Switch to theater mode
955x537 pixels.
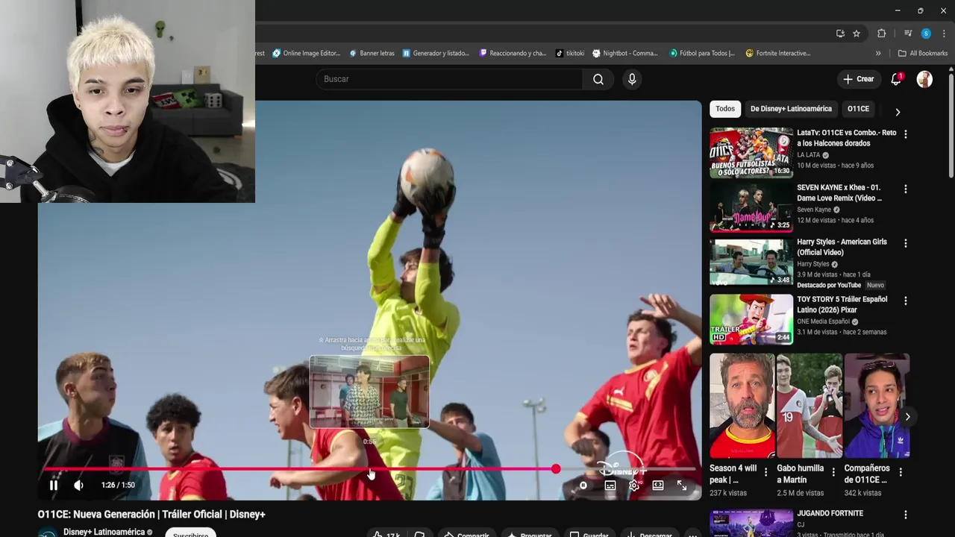(657, 485)
